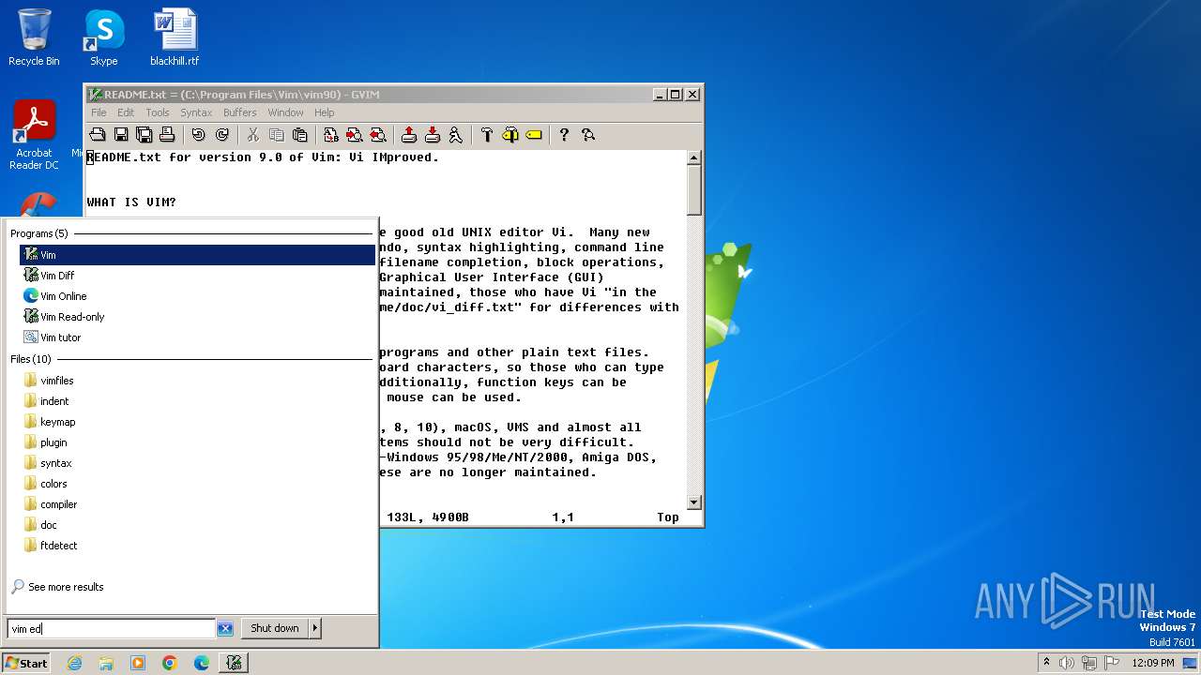Open the Edit menu in GVIM
1201x675 pixels.
[126, 112]
